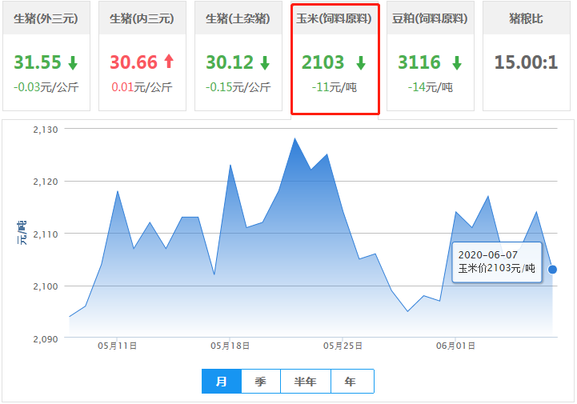Viewport: 577px width, 404px height.
Task: Click the down arrow next to 3116
Action: (x=456, y=62)
